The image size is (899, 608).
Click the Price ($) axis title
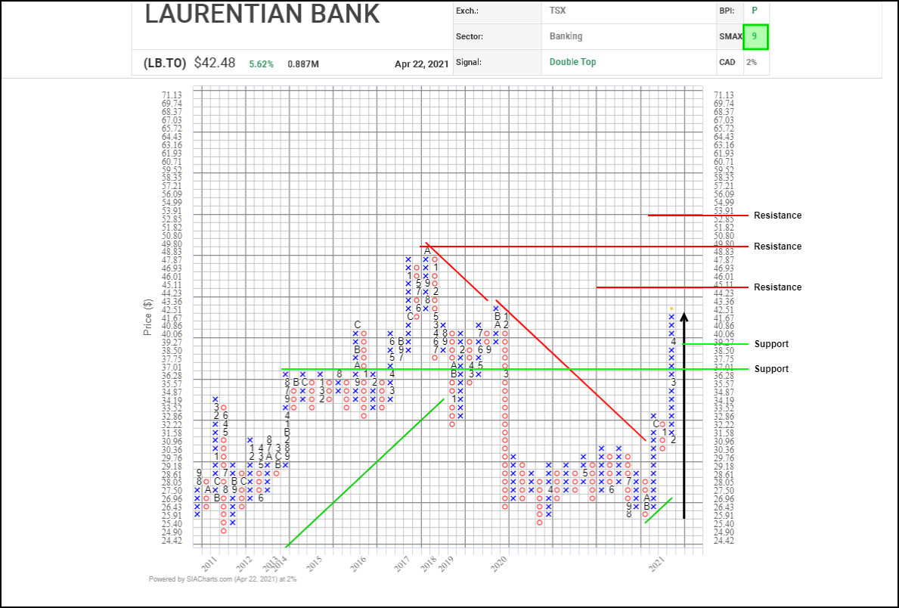[149, 315]
